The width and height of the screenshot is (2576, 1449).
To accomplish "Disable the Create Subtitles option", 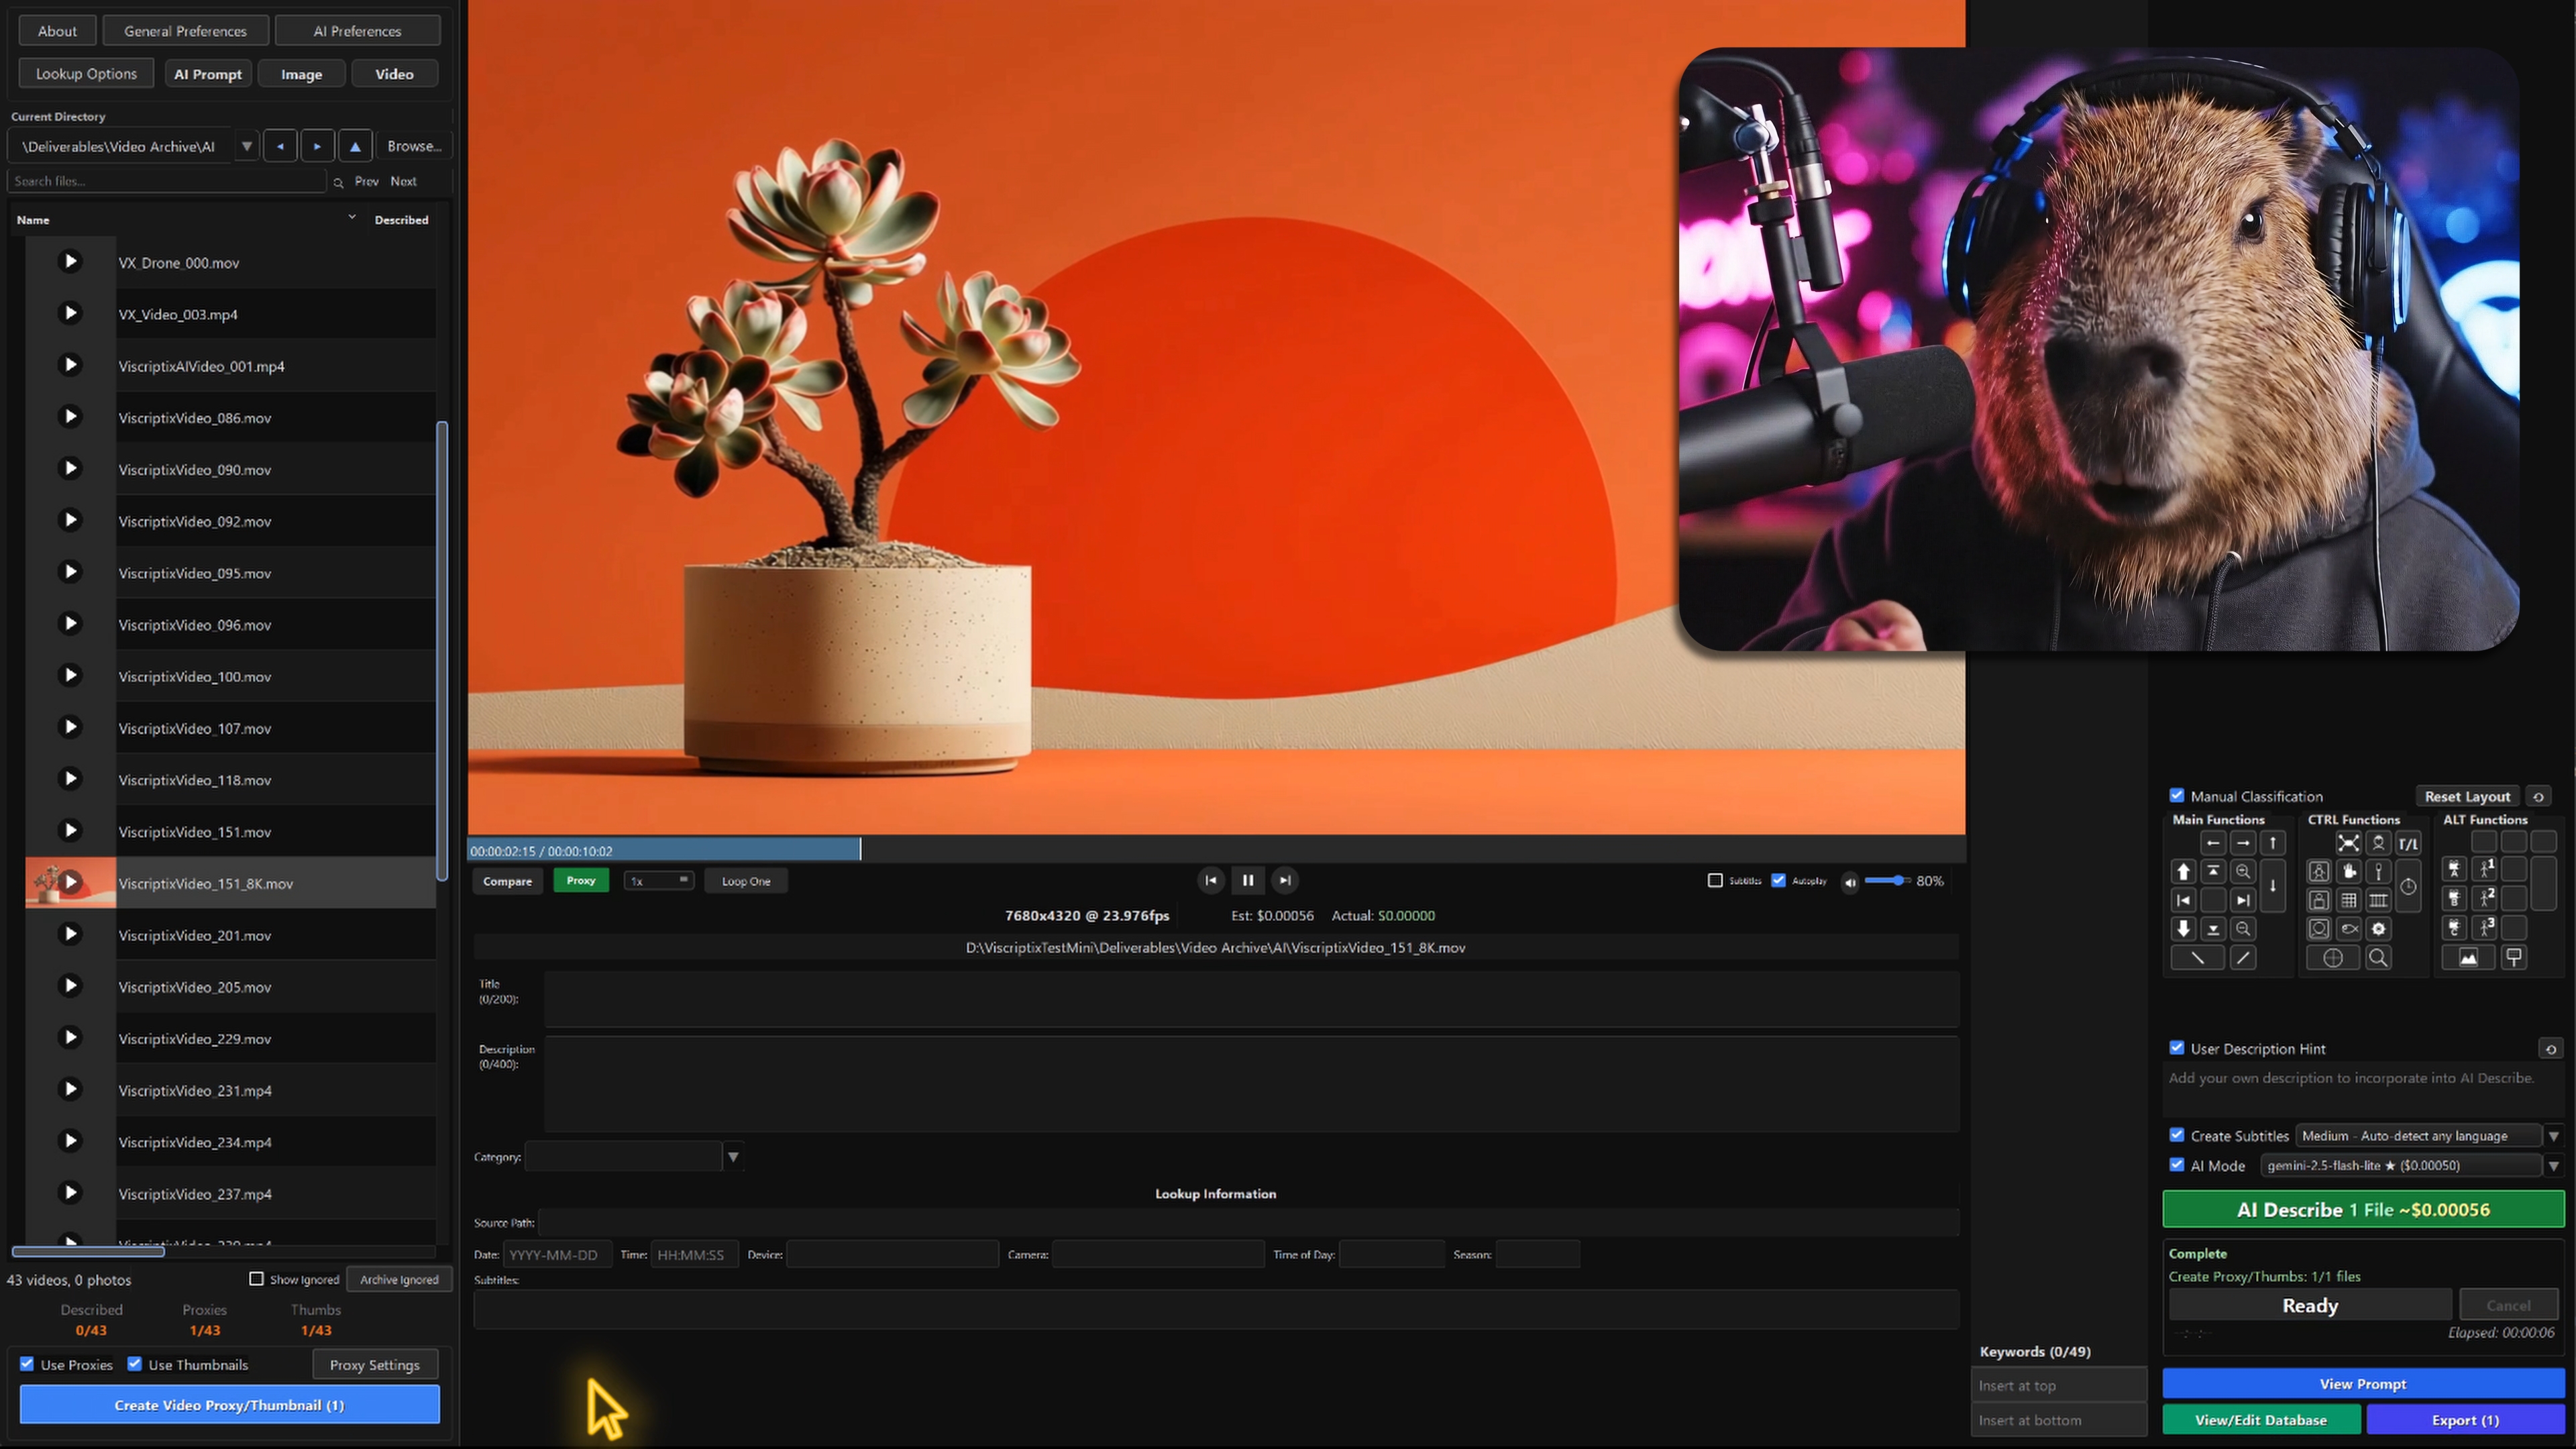I will [2177, 1135].
